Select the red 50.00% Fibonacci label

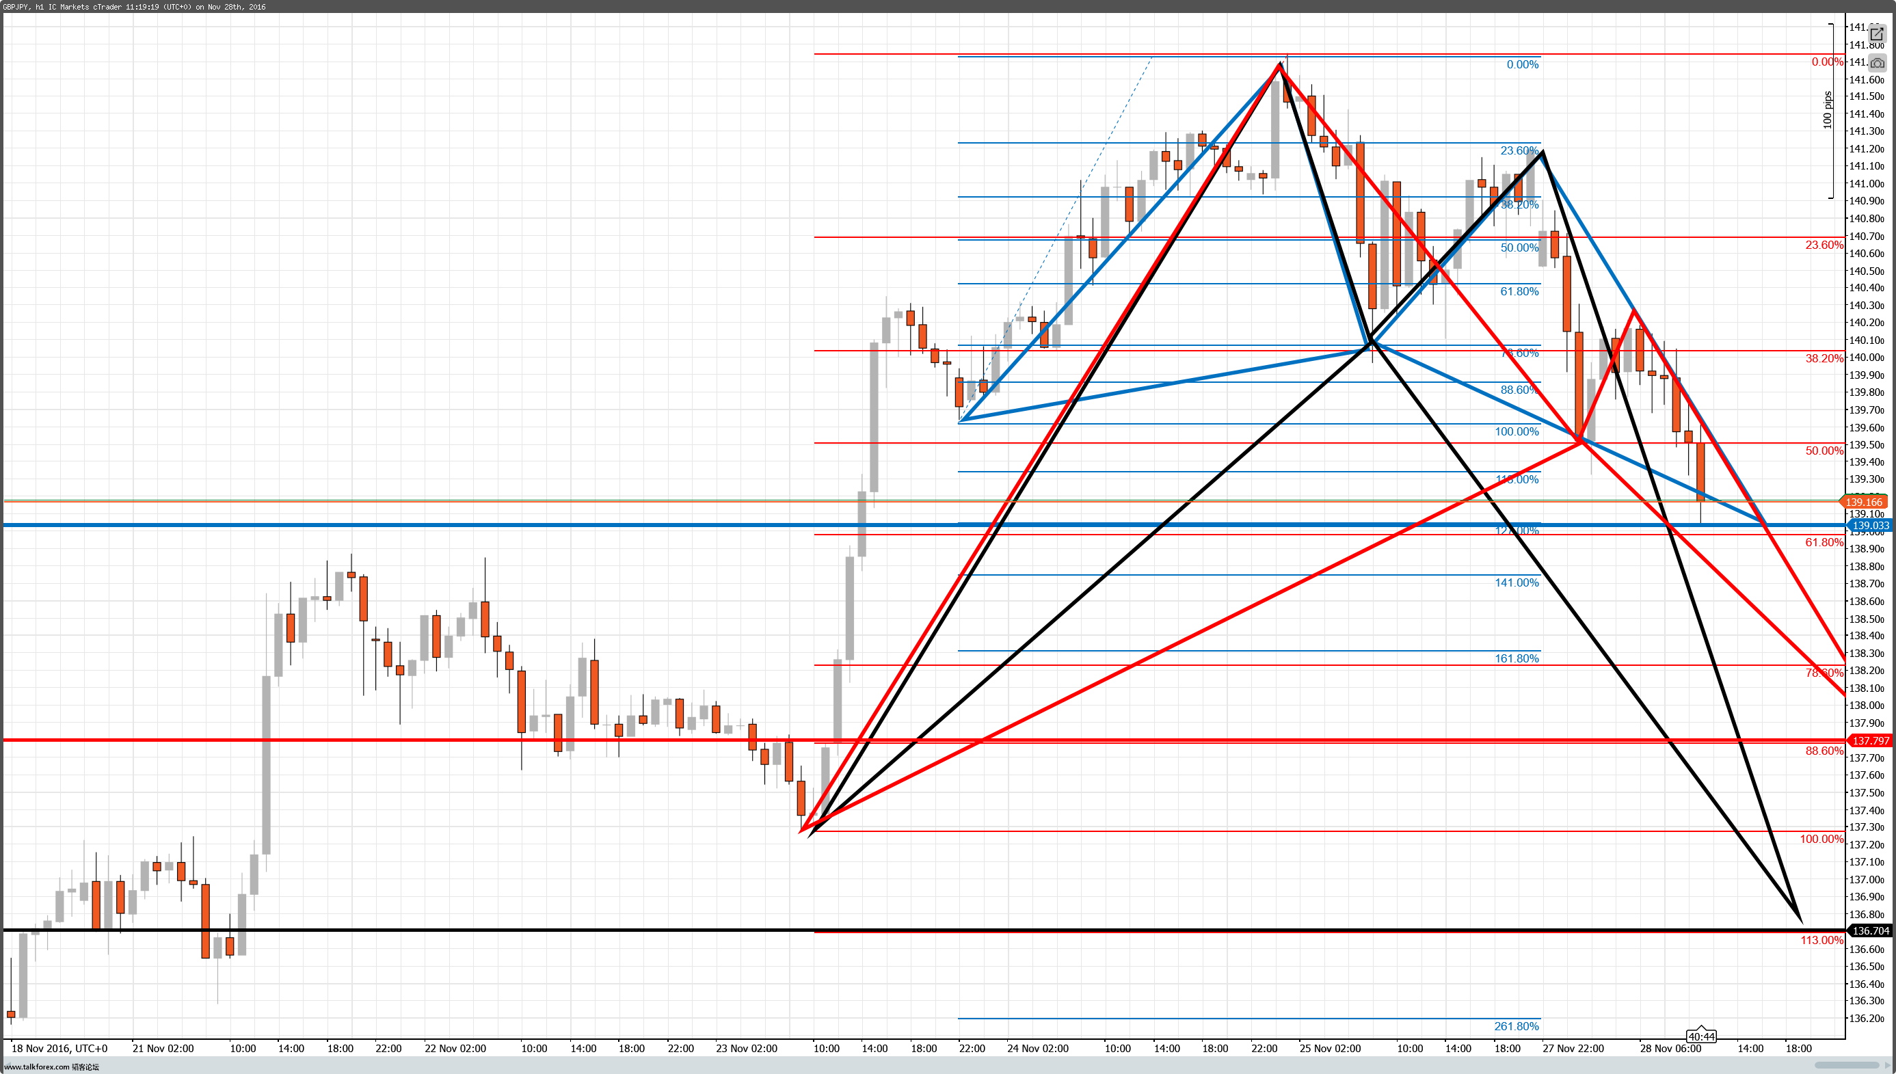click(x=1824, y=451)
